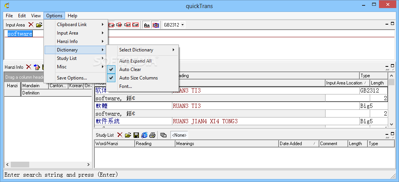Maximize the Study List panel

pos(392,134)
